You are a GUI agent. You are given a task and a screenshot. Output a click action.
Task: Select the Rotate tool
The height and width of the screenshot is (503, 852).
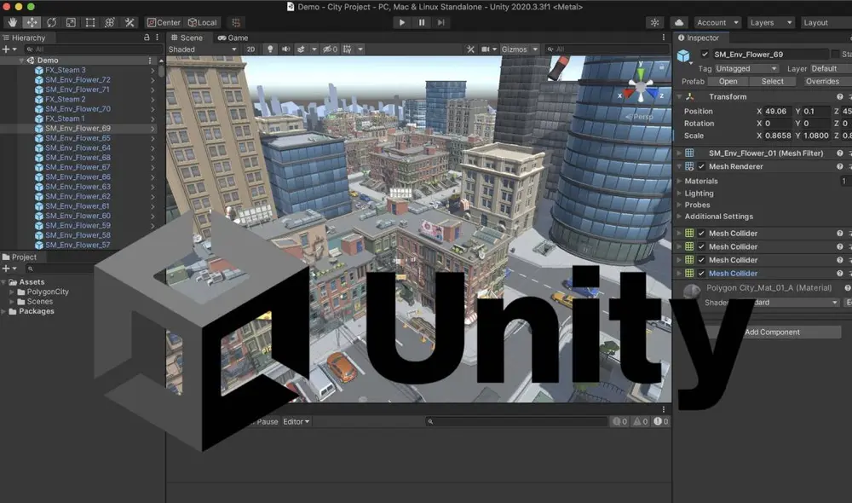(52, 22)
